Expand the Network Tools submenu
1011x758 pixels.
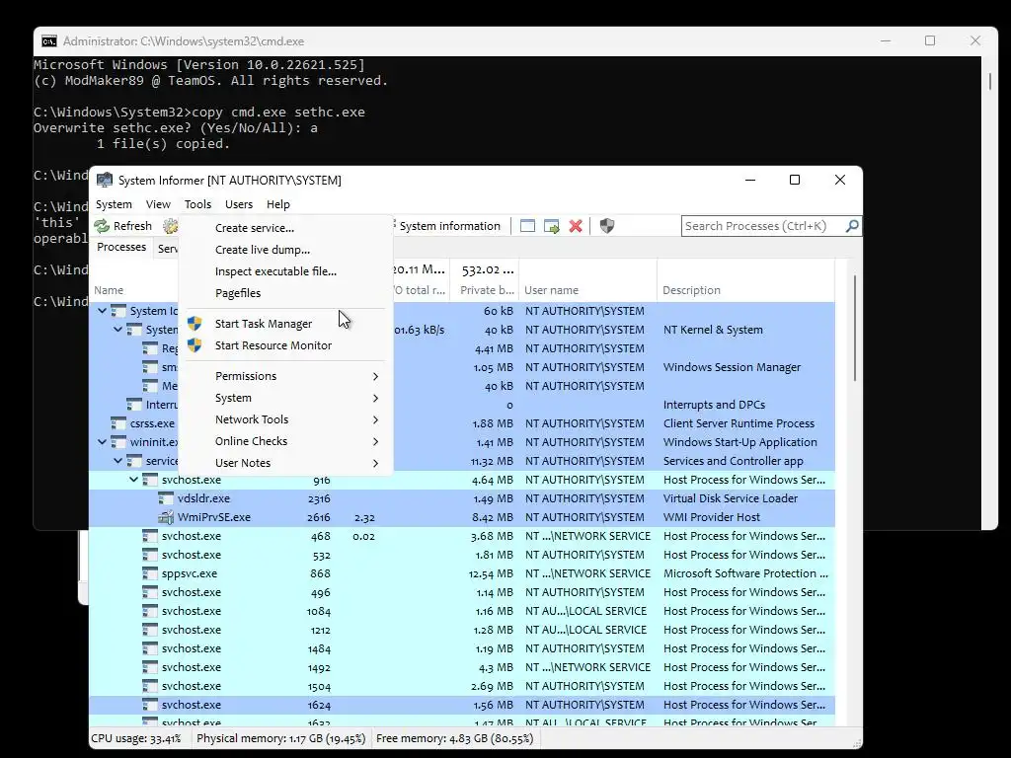(285, 419)
